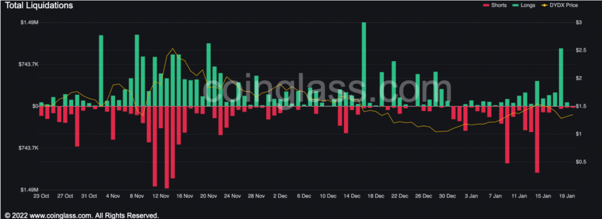Click the $1.49M top y-axis label

point(29,23)
